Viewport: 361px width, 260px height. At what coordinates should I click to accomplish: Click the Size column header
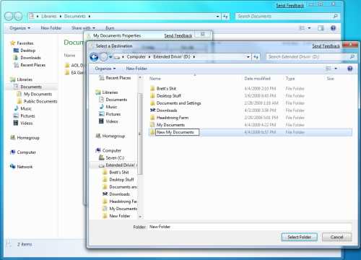[331, 79]
